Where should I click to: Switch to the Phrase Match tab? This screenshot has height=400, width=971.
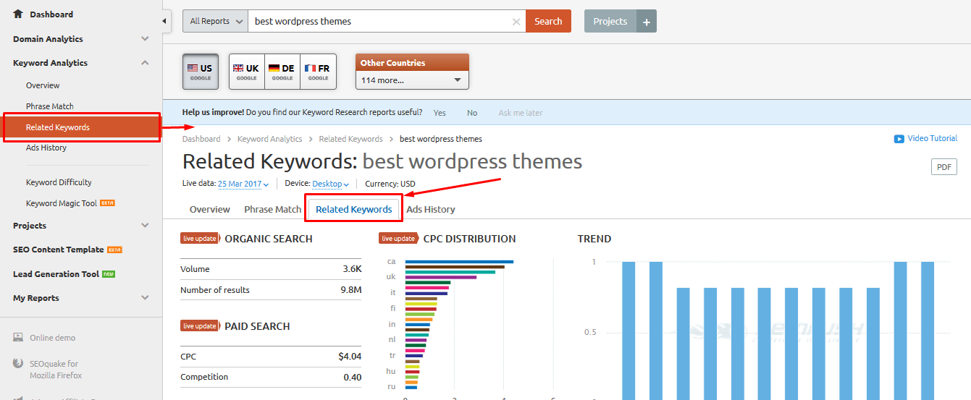coord(272,209)
